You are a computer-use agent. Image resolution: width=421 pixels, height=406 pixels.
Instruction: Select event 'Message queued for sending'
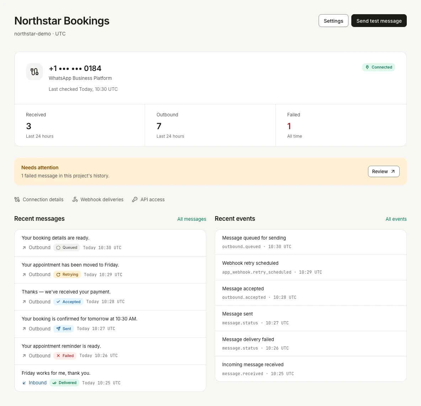pyautogui.click(x=311, y=242)
